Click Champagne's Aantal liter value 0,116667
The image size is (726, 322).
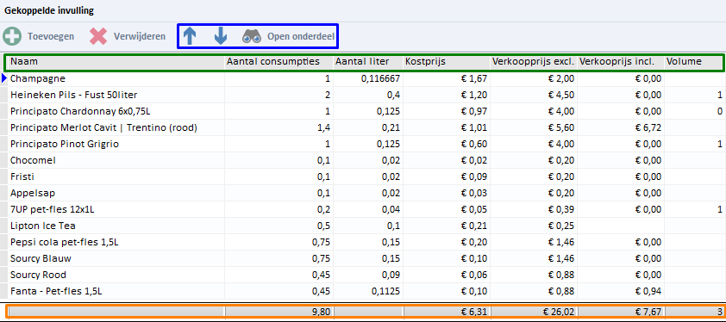point(368,78)
